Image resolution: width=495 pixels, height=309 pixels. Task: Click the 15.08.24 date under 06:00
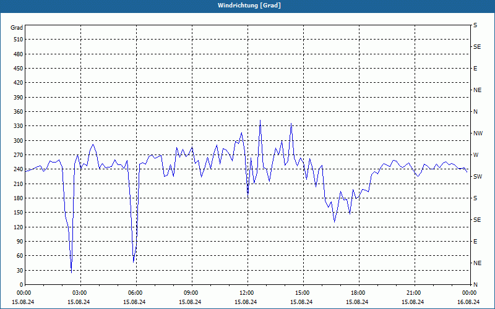pyautogui.click(x=134, y=302)
